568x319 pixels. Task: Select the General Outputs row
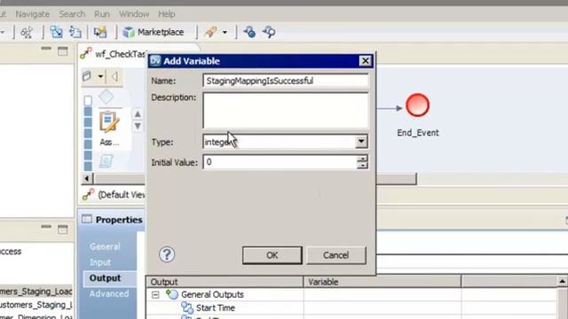pyautogui.click(x=212, y=295)
